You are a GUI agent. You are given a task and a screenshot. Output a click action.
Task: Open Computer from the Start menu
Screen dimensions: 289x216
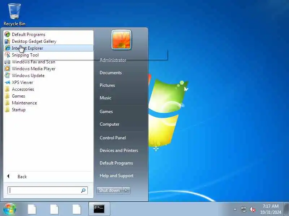tap(109, 124)
